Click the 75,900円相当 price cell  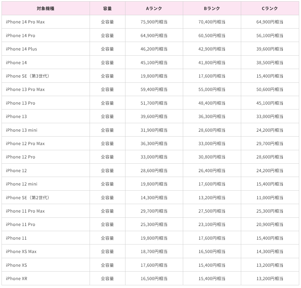tap(154, 22)
